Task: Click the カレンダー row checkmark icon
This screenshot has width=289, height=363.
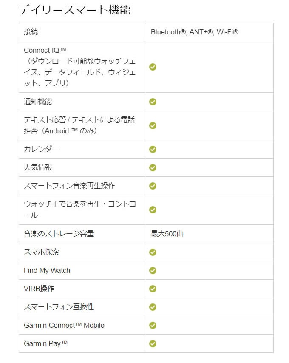Action: [x=153, y=149]
